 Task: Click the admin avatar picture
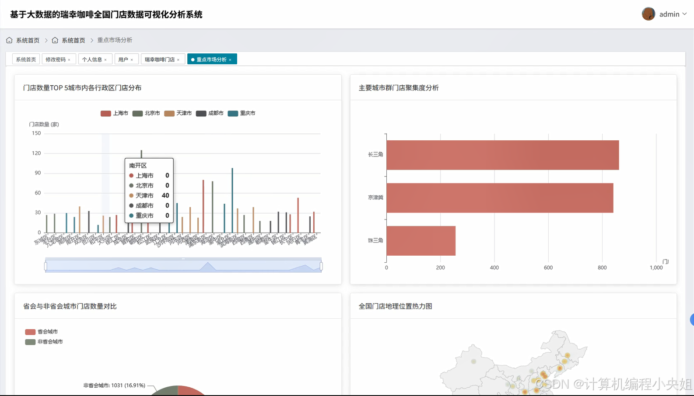(648, 14)
